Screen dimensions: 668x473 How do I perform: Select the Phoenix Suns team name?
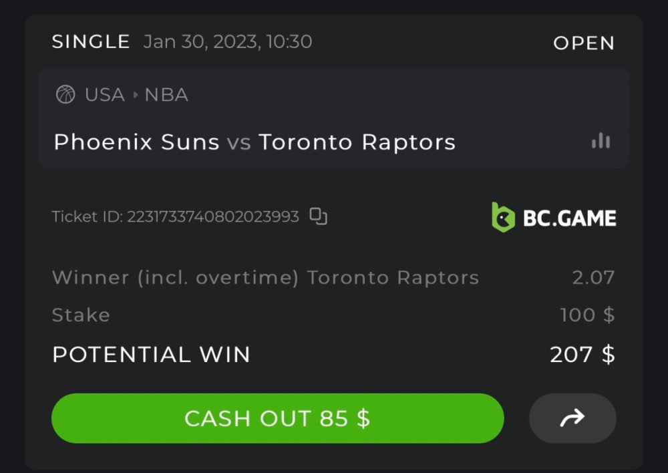click(136, 142)
